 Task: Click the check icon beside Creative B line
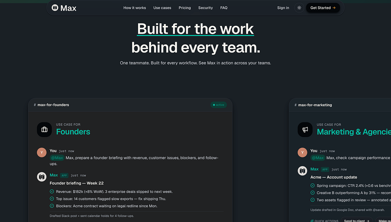[313, 193]
